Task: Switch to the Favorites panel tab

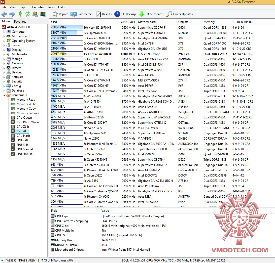Action: 20,22
